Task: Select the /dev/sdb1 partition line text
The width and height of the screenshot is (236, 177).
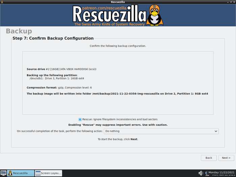Action: (57, 79)
